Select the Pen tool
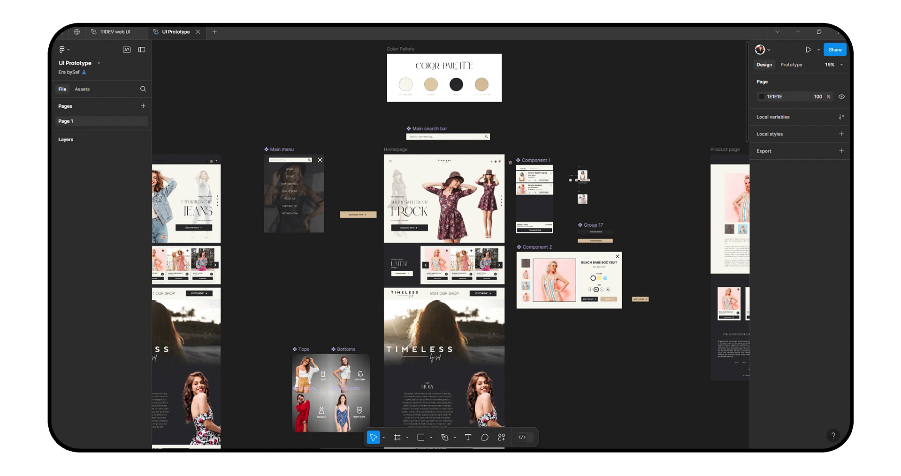901x476 pixels. pyautogui.click(x=445, y=437)
